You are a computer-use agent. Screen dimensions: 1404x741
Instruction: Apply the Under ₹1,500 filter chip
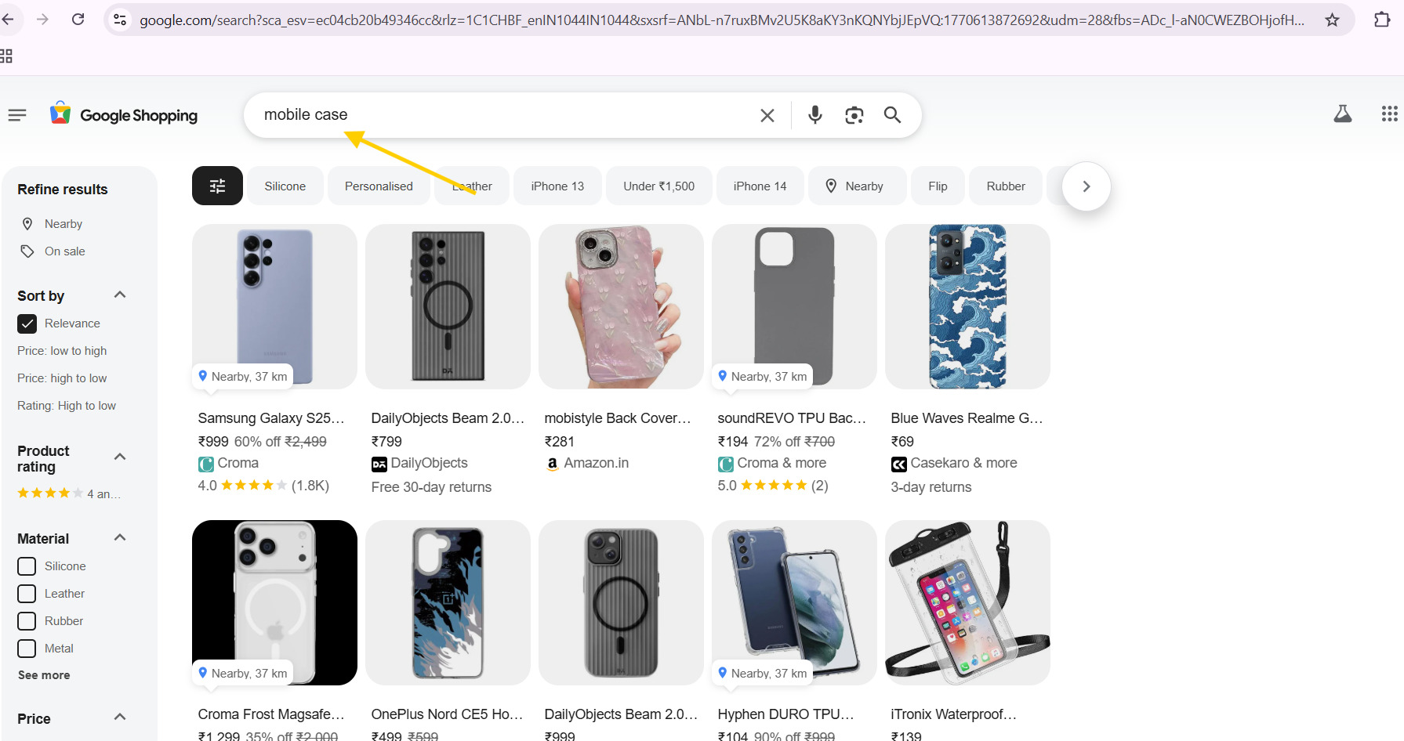coord(658,186)
